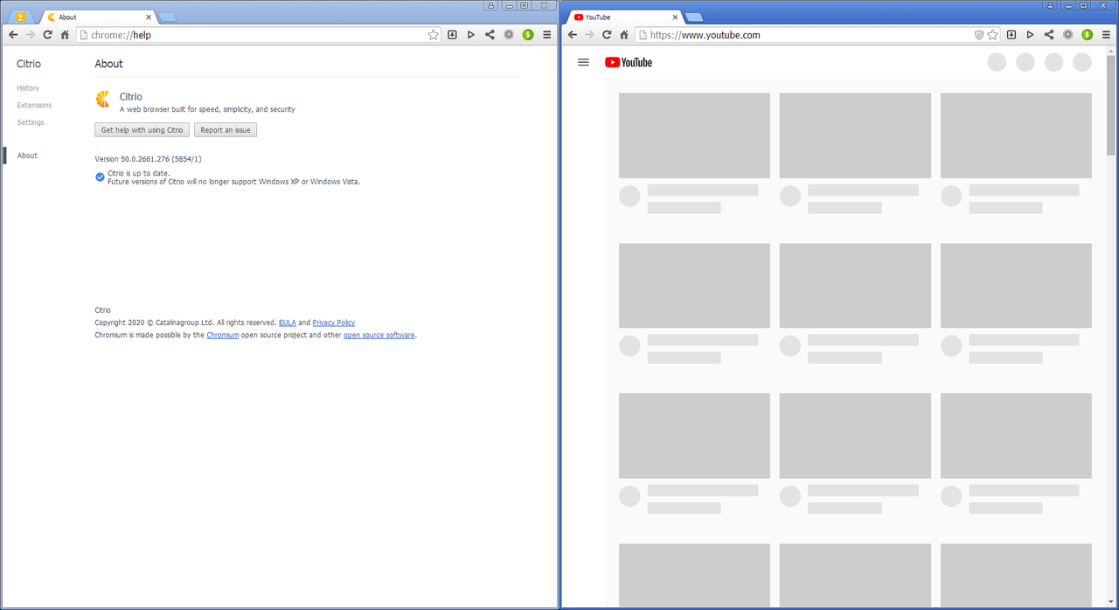Click share icon in About window toolbar
This screenshot has width=1119, height=610.
click(x=490, y=35)
